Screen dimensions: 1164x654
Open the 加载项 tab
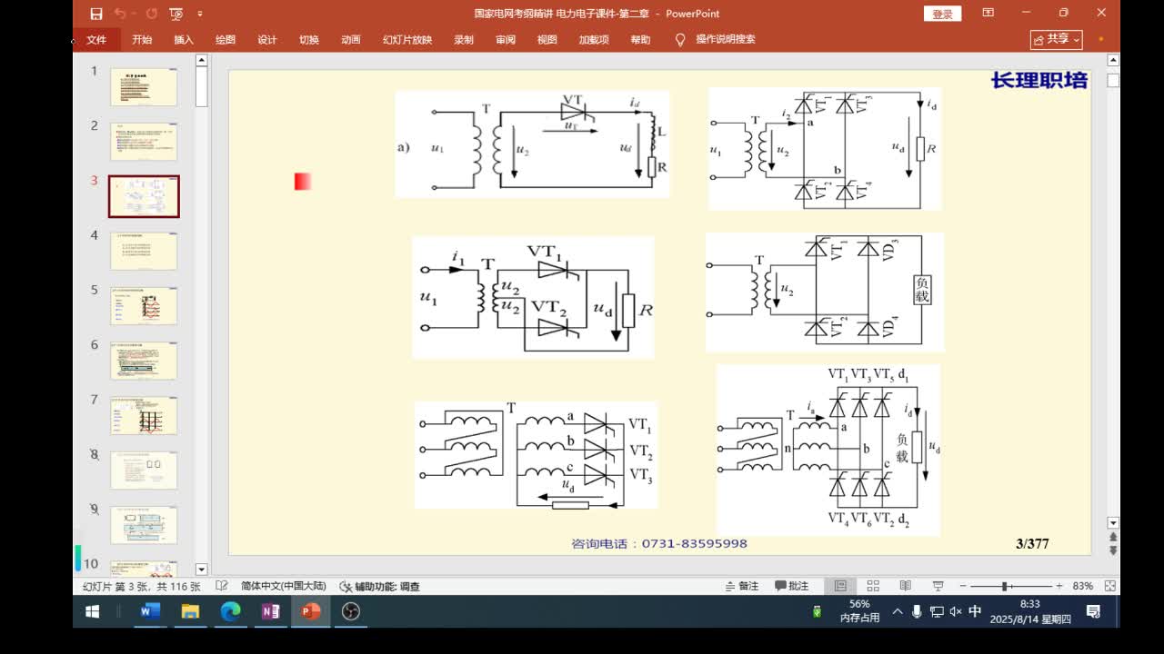594,40
